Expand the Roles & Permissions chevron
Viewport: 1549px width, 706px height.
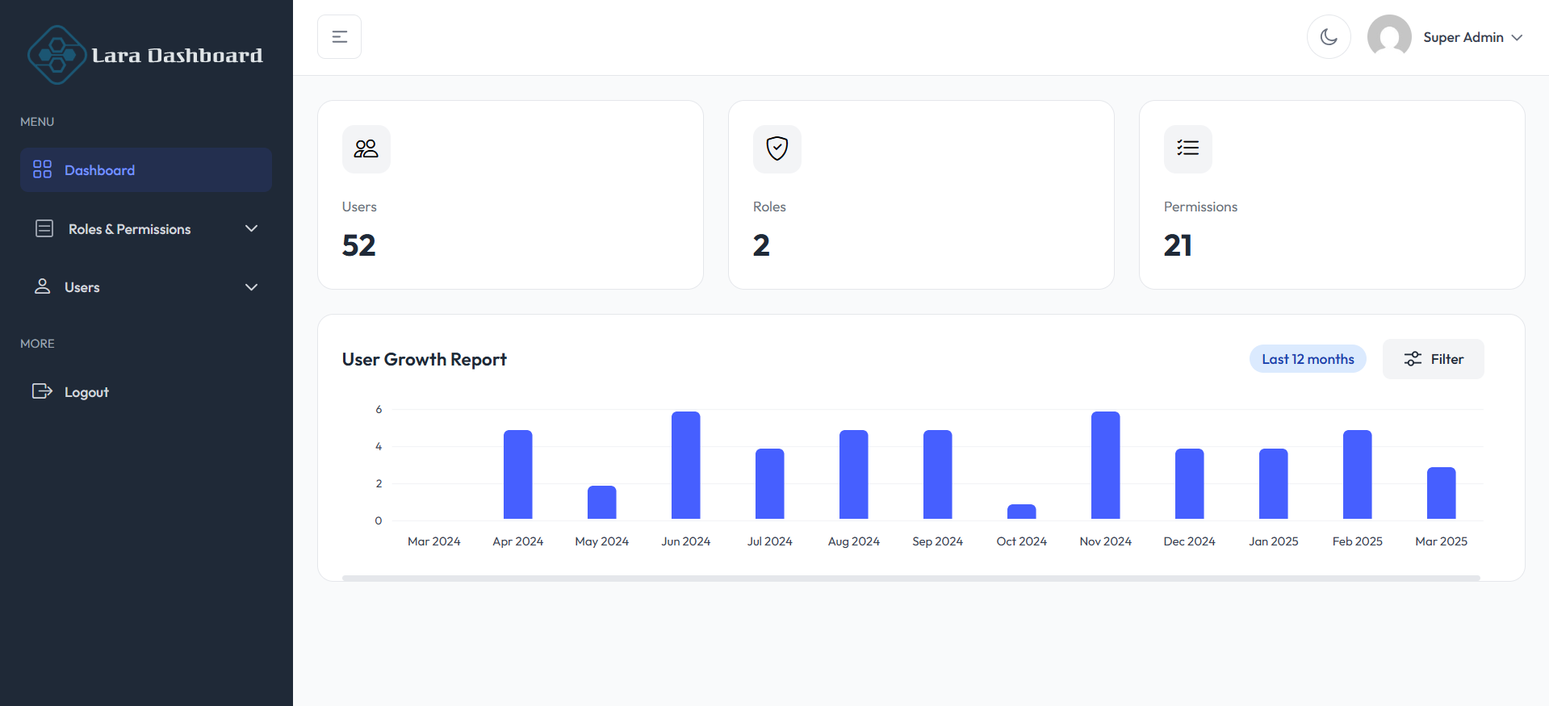[251, 228]
